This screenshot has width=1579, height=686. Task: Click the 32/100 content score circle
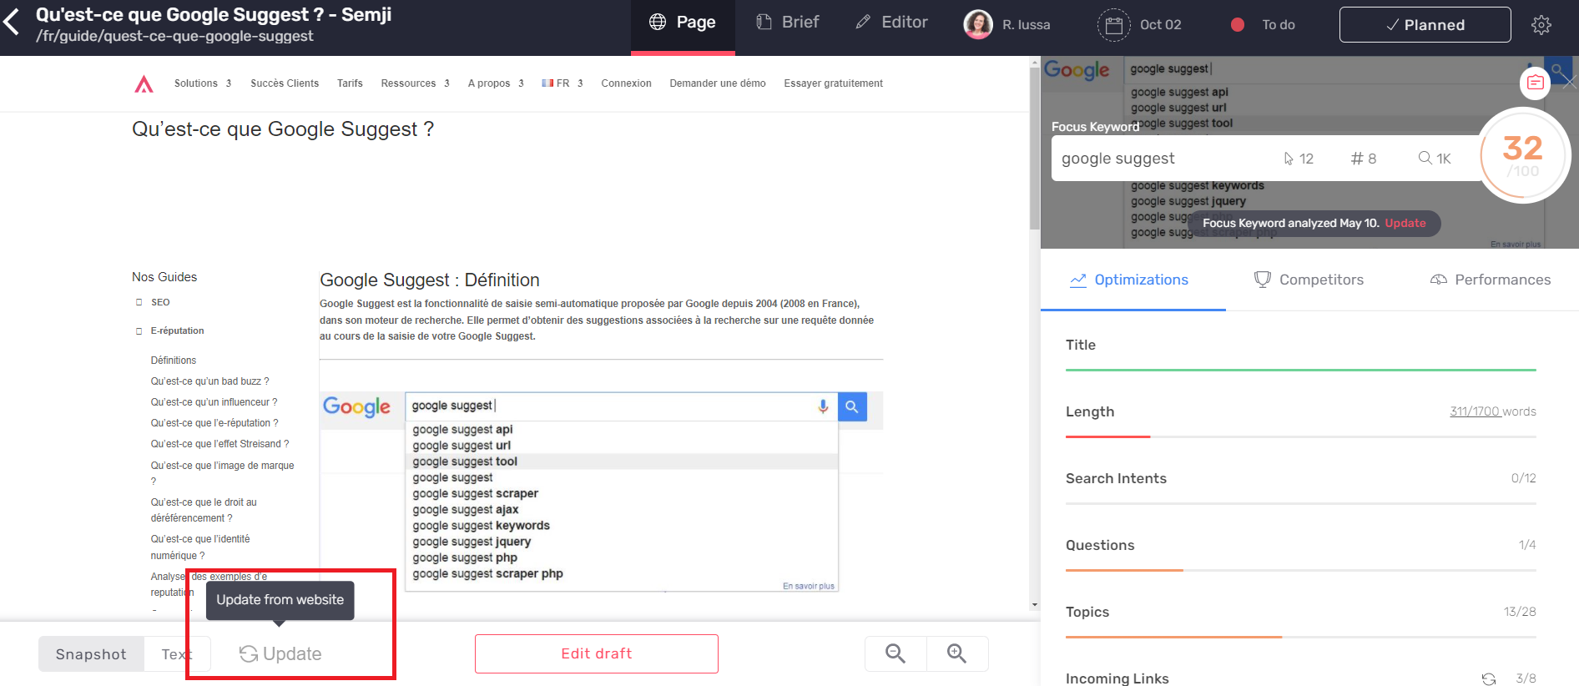(x=1523, y=155)
